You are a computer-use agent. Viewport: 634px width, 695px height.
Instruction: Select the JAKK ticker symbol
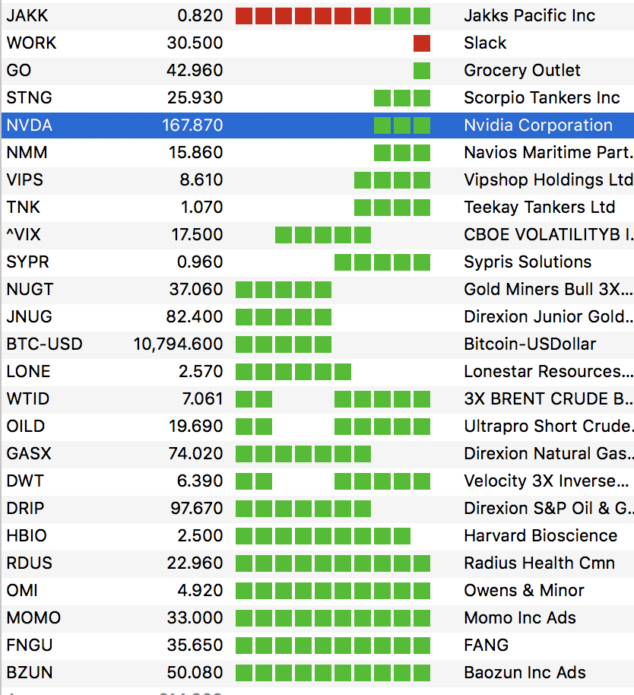coord(27,16)
